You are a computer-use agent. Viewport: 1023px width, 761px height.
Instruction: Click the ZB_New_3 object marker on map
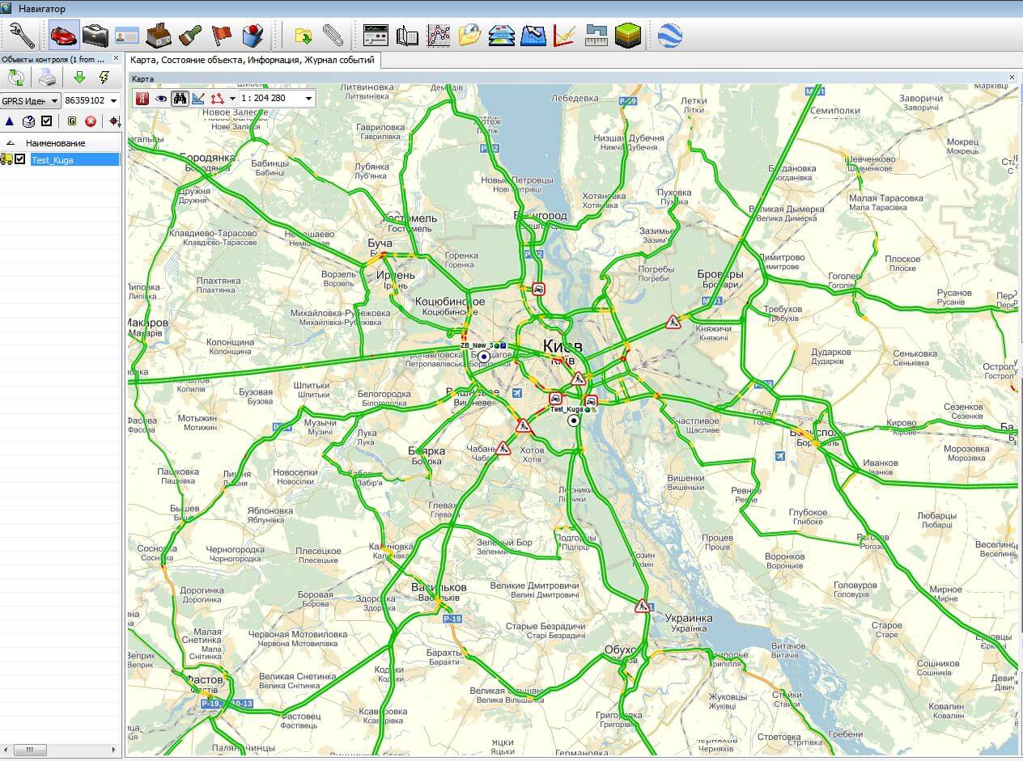pos(484,356)
